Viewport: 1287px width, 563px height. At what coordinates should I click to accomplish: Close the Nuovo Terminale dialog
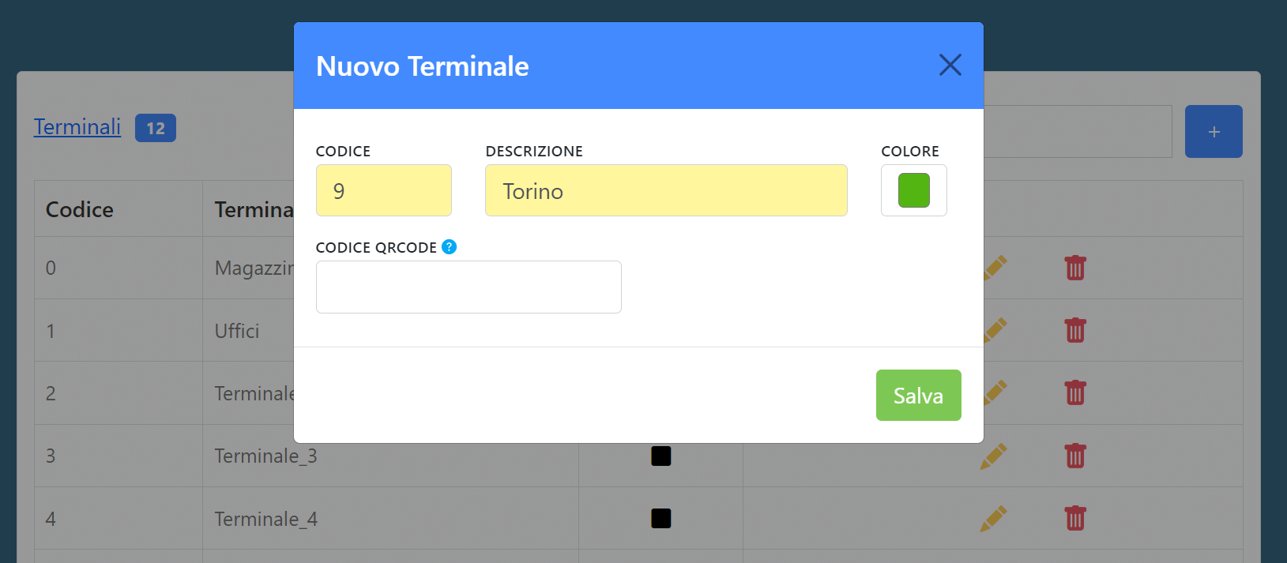(x=950, y=65)
